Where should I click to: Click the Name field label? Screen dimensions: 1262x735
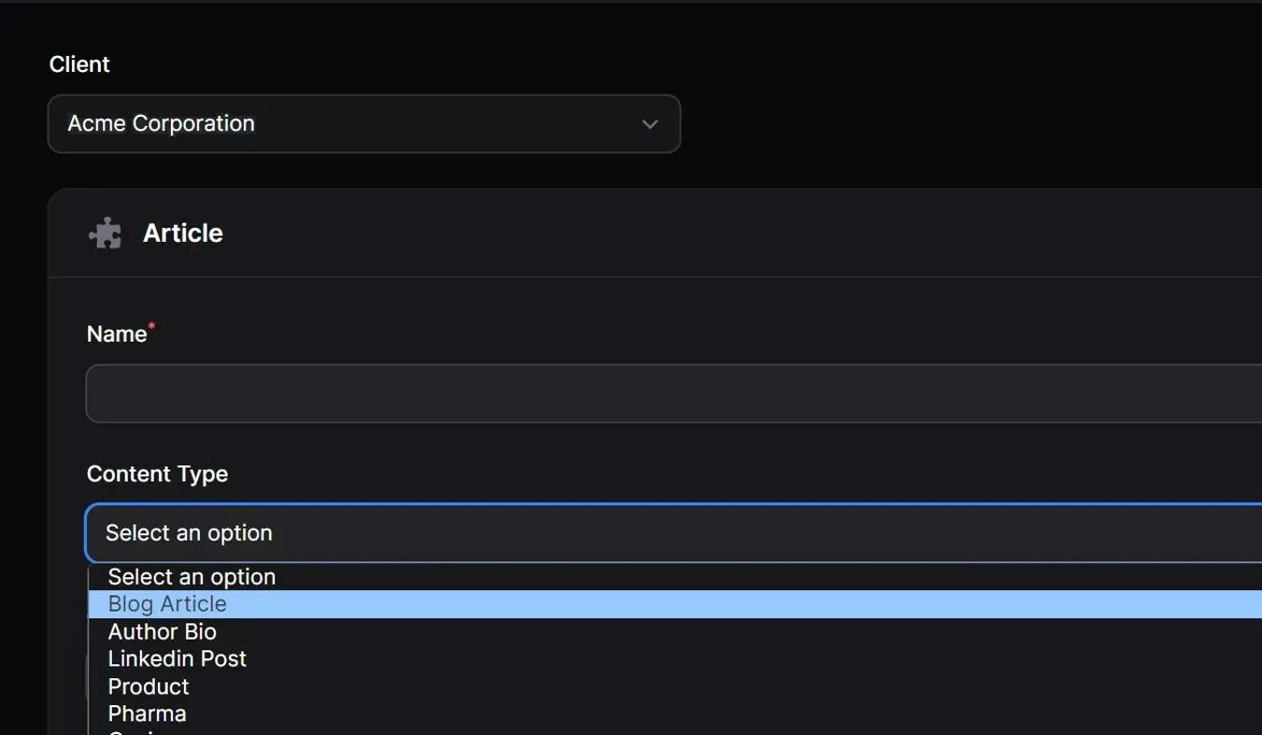[117, 334]
